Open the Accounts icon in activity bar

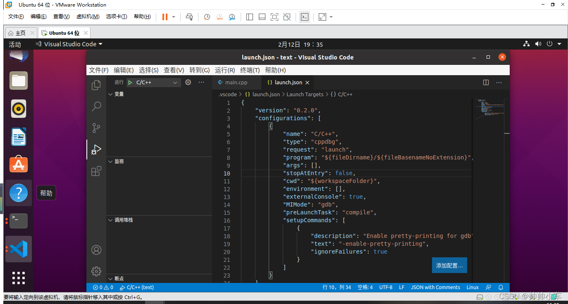96,250
